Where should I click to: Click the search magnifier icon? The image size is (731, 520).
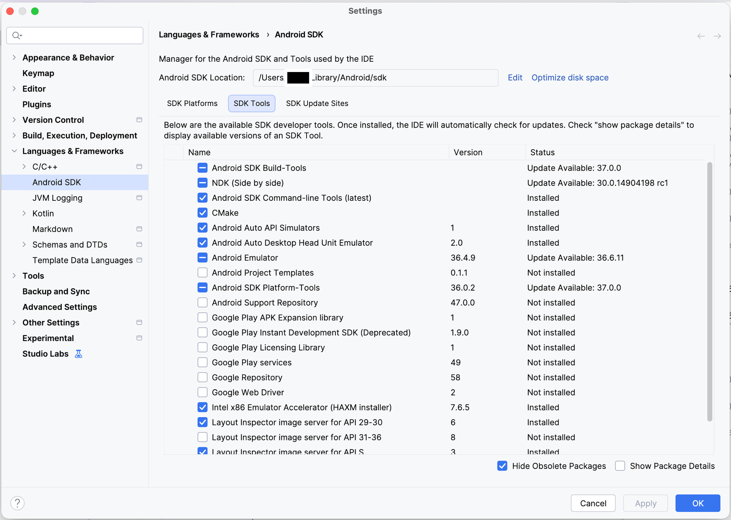17,35
